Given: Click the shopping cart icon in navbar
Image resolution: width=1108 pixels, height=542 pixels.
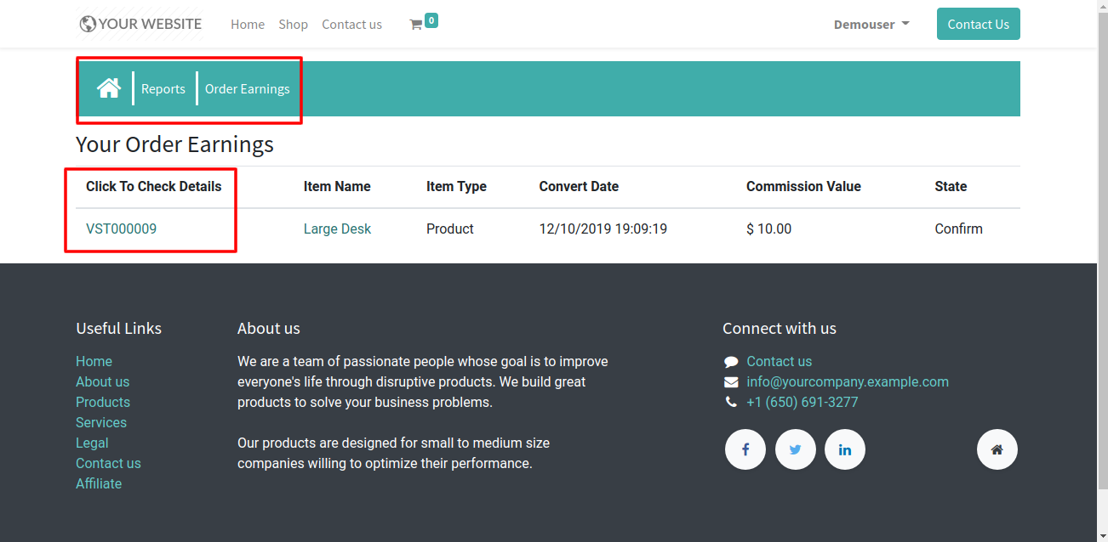Looking at the screenshot, I should point(416,25).
